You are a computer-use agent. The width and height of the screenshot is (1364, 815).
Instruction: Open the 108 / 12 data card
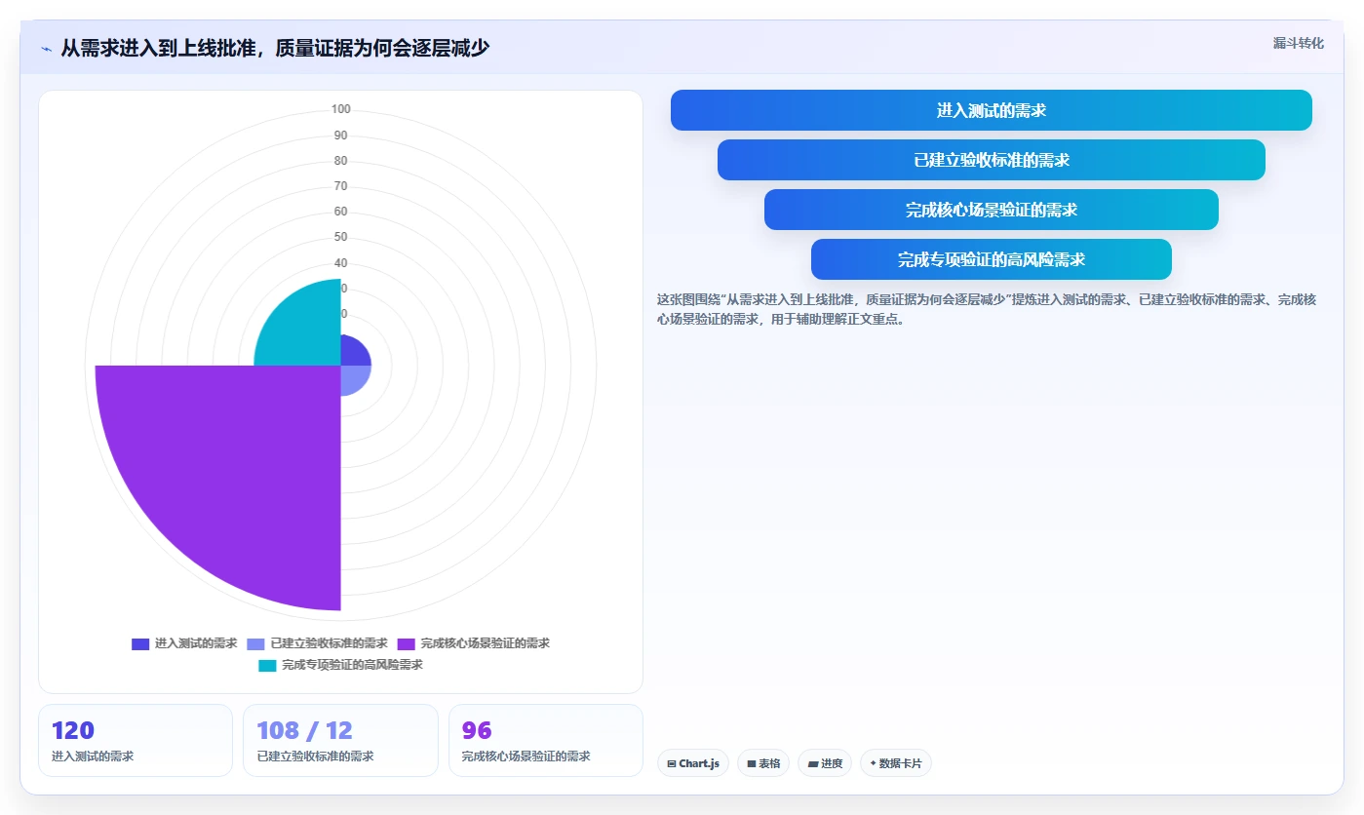point(340,740)
